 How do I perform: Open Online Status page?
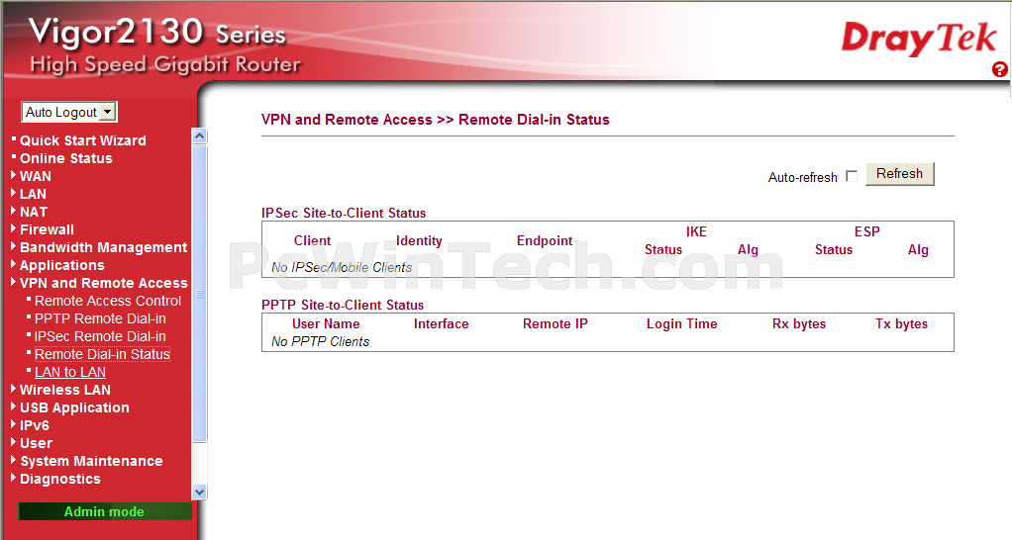point(65,158)
